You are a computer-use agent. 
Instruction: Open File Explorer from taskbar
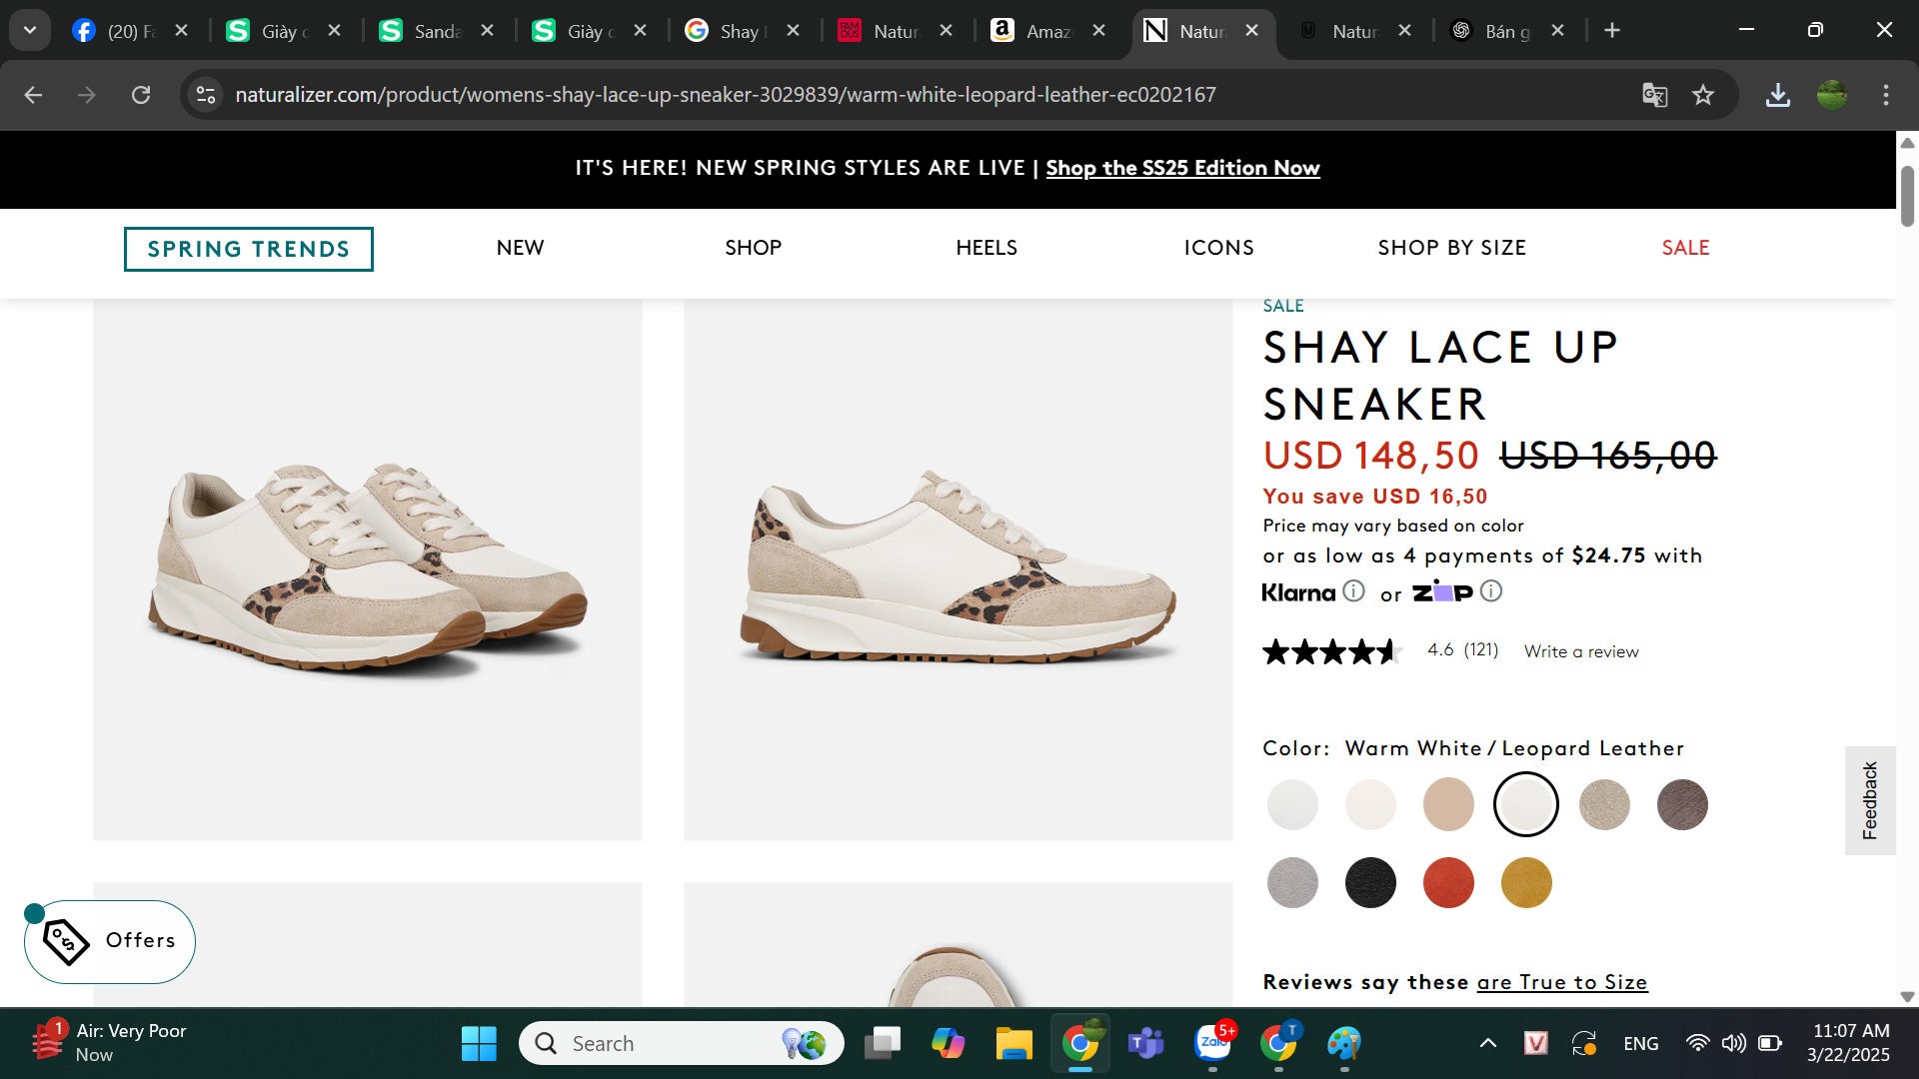[x=1013, y=1044]
